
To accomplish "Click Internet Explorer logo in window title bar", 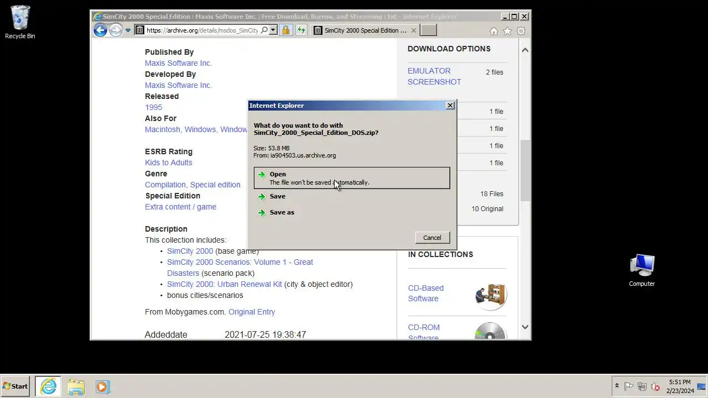I will (97, 17).
